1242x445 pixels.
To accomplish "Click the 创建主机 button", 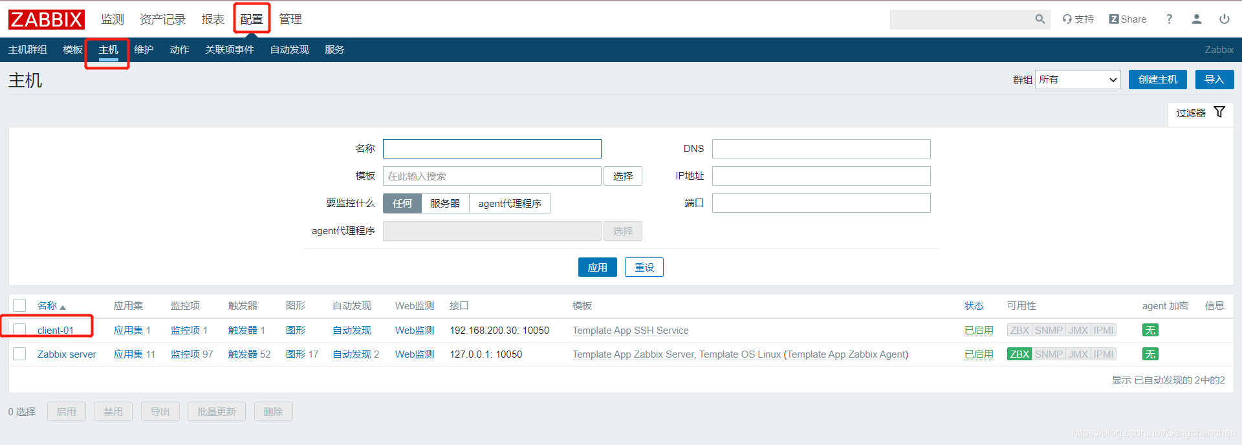I will click(1158, 80).
